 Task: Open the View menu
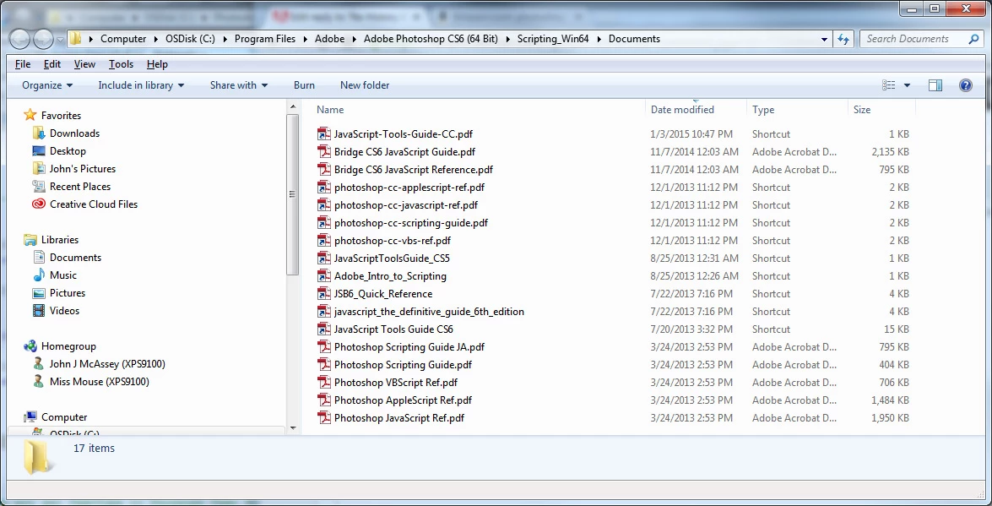(84, 64)
